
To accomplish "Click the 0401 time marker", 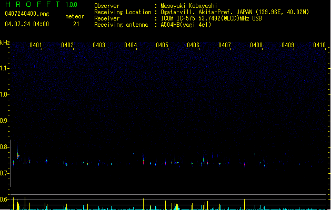I will [x=36, y=45].
